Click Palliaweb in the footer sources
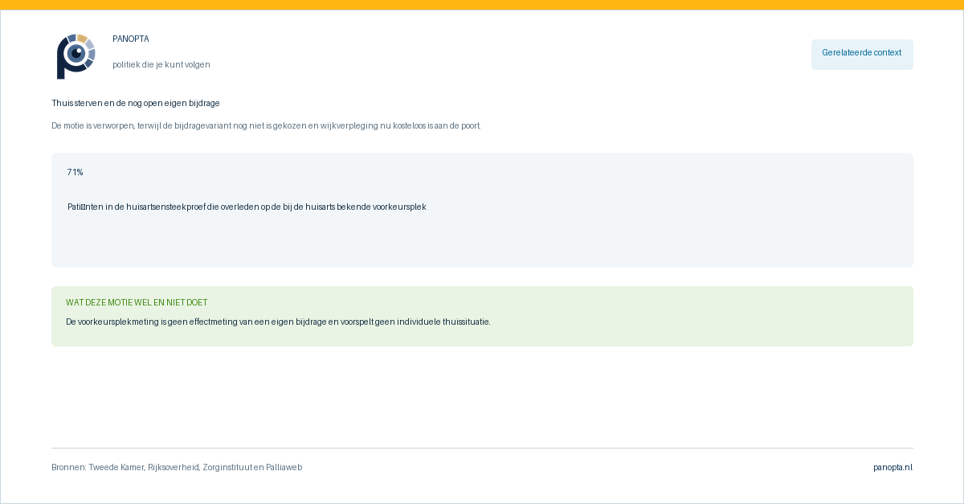The width and height of the screenshot is (964, 504). point(284,467)
